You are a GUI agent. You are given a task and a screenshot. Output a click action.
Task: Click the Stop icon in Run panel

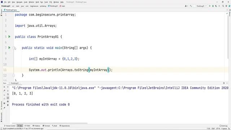(x=4, y=95)
